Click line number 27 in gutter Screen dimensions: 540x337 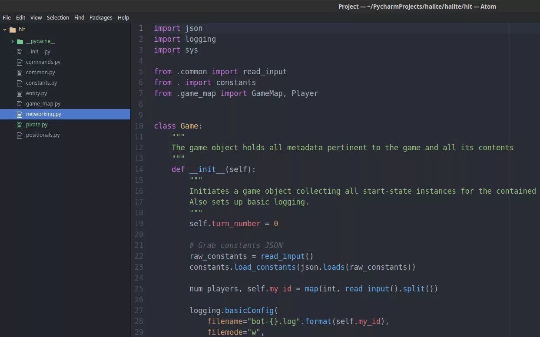(x=139, y=311)
